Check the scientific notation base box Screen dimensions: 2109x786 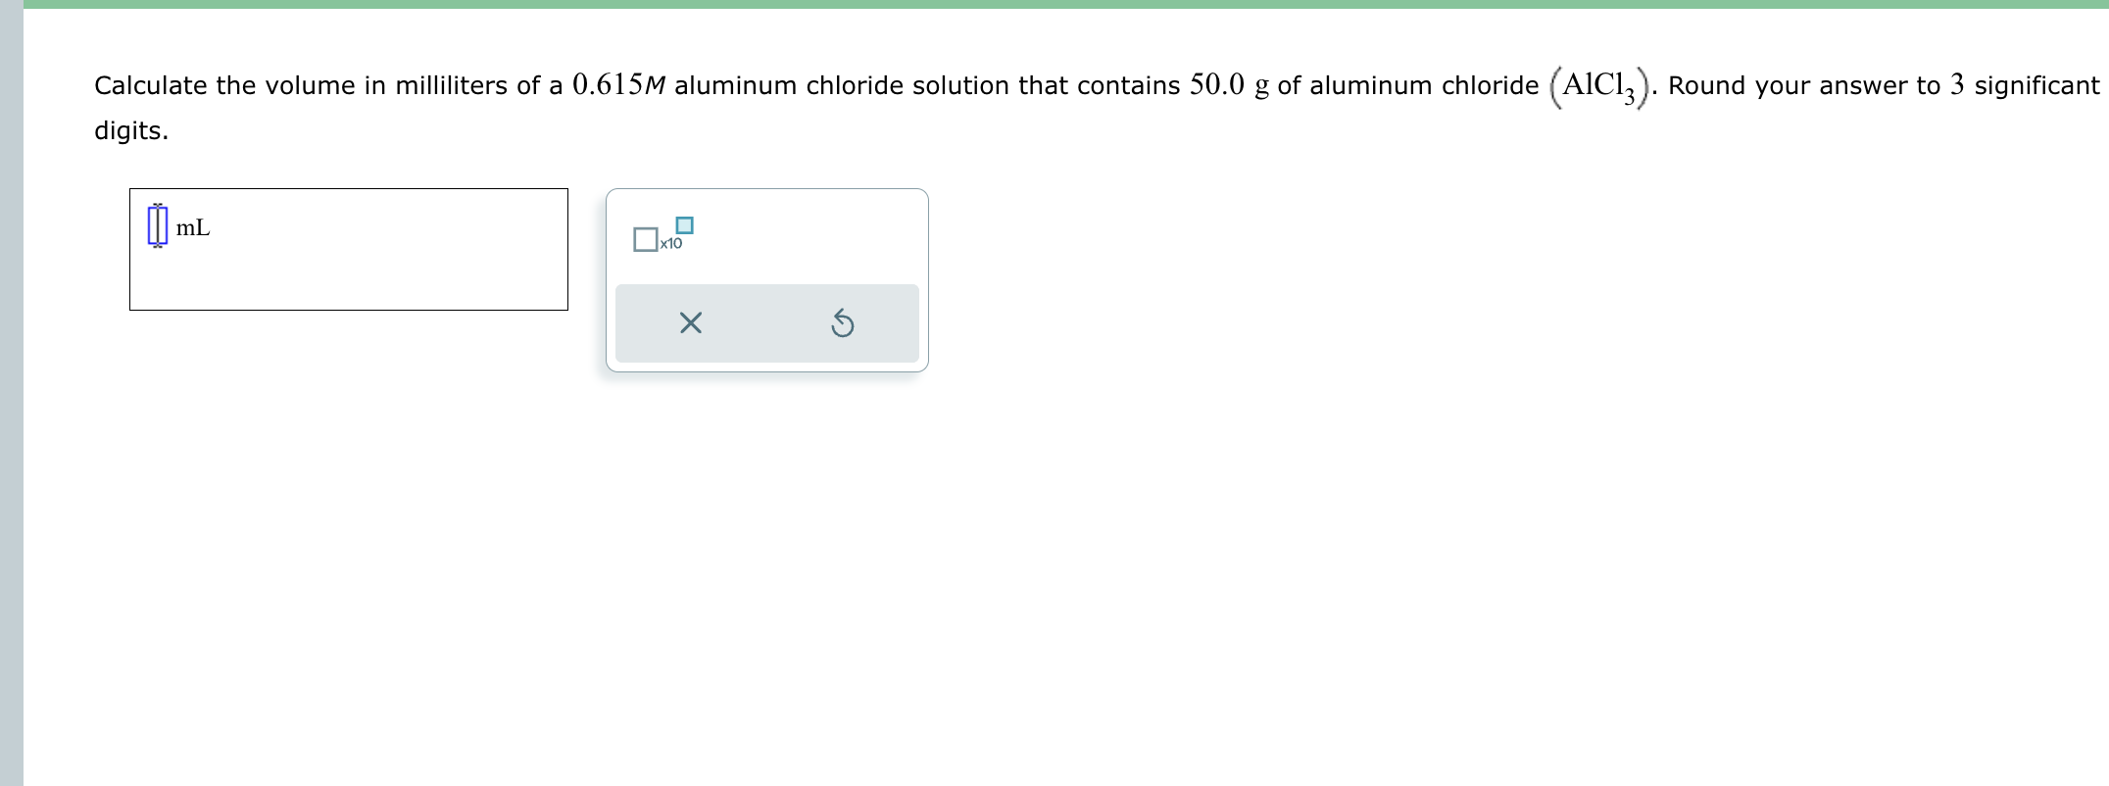click(646, 239)
